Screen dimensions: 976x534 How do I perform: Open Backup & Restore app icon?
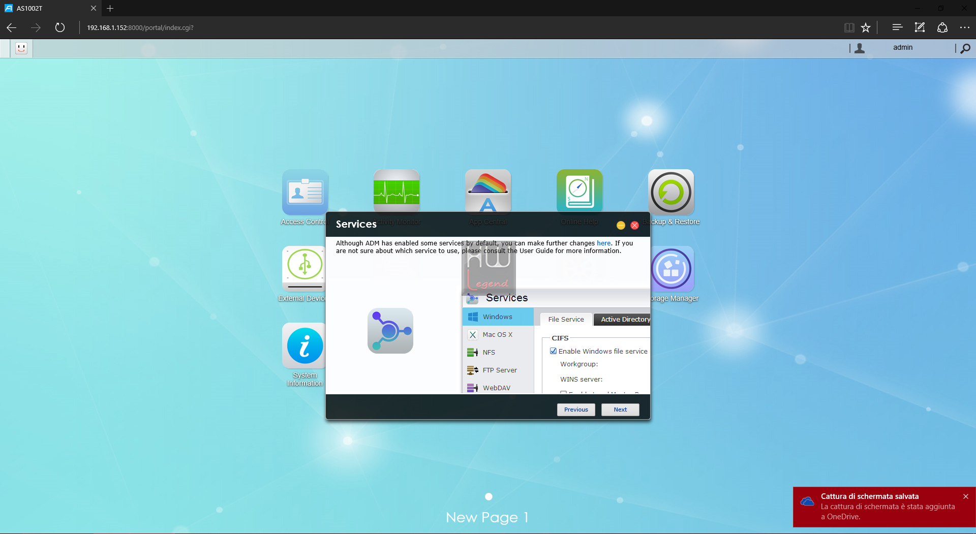[671, 192]
